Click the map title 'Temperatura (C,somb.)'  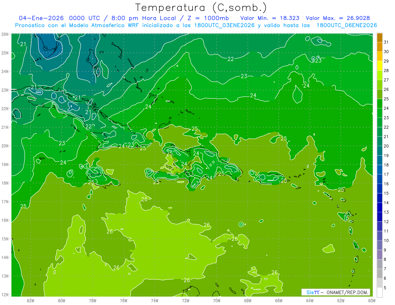pos(201,8)
